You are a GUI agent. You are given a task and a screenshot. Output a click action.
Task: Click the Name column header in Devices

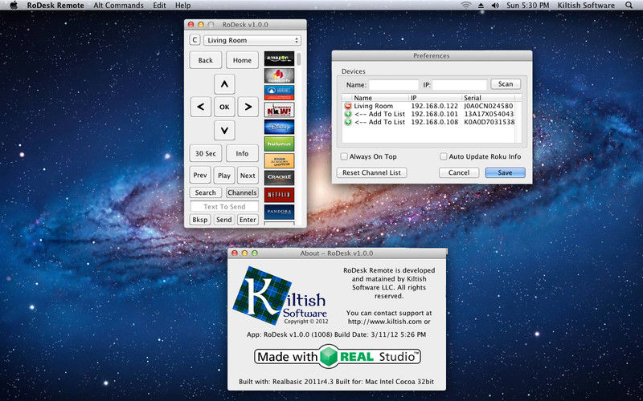pyautogui.click(x=380, y=98)
